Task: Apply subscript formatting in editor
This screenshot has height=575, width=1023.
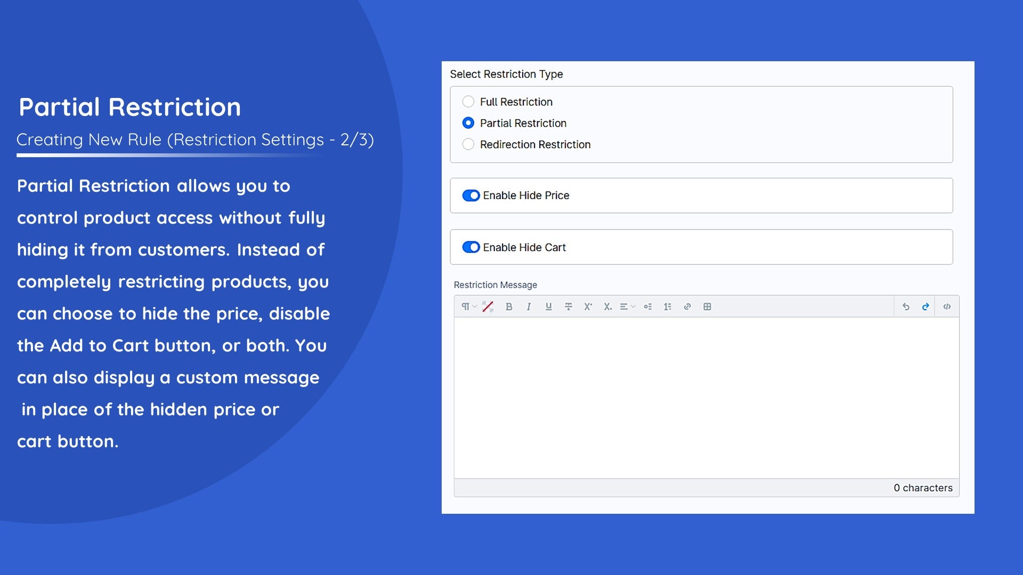Action: click(x=607, y=307)
